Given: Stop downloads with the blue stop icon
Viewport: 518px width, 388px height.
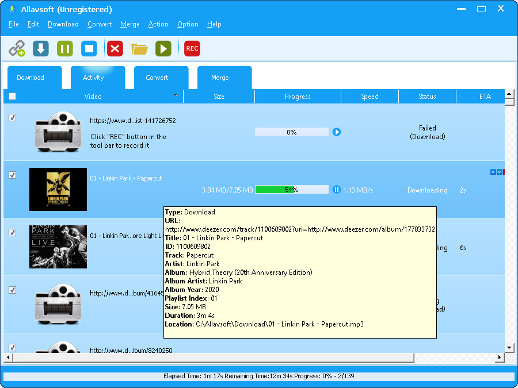Looking at the screenshot, I should coord(89,48).
